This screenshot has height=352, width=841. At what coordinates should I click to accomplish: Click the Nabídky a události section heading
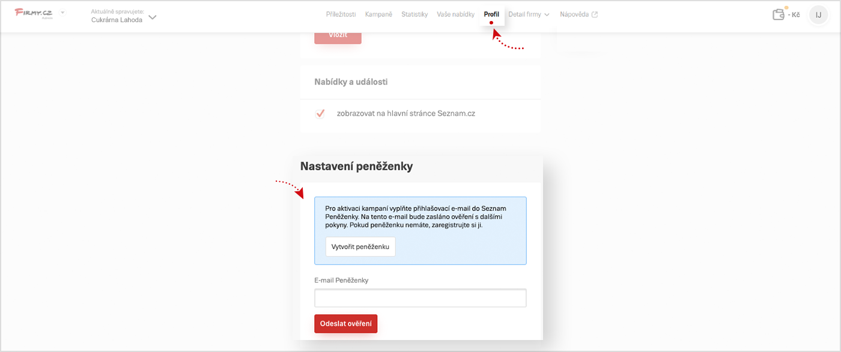point(351,82)
